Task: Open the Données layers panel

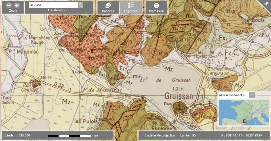Action: click(x=108, y=8)
